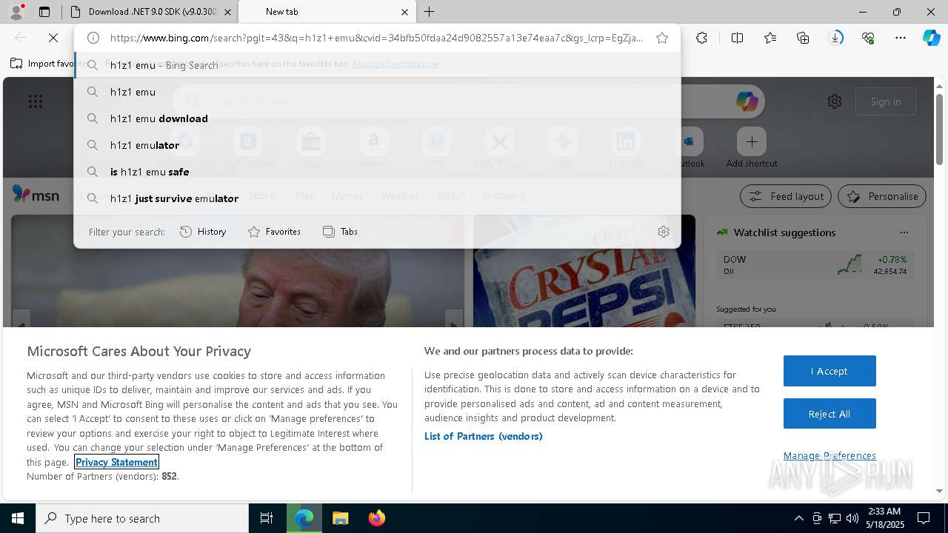948x533 pixels.
Task: Stop loading the page
Action: tap(53, 38)
